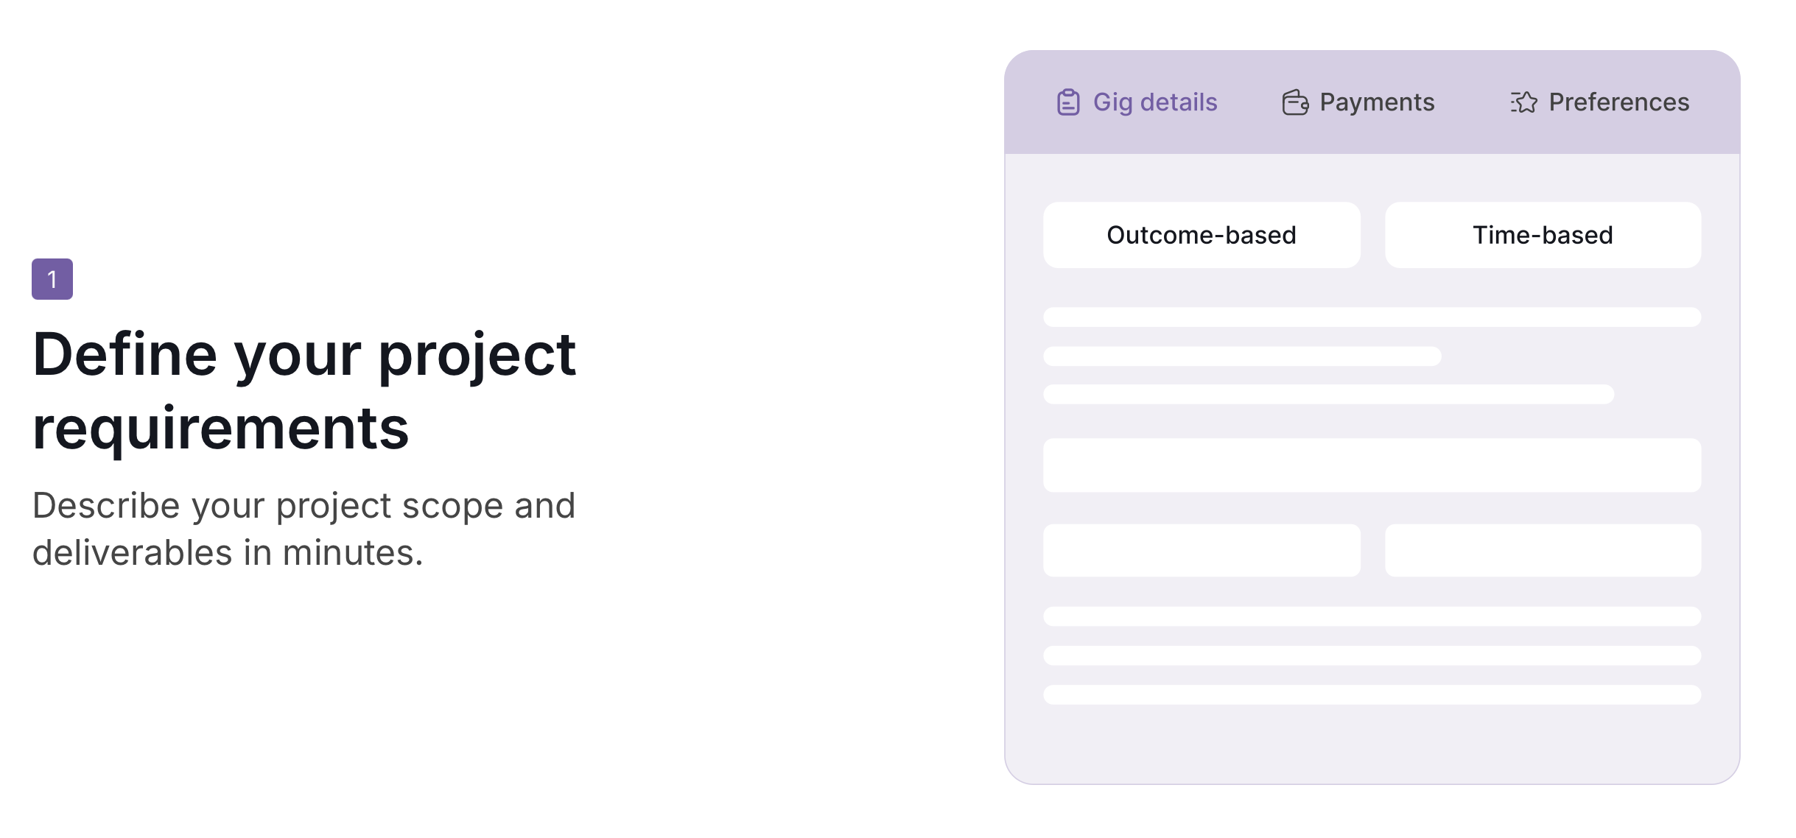Screen dimensions: 1796x838
Task: Click the star icon beside Preferences
Action: [1523, 102]
